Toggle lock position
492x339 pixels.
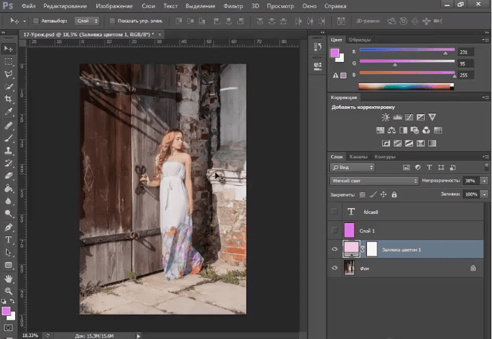[383, 195]
